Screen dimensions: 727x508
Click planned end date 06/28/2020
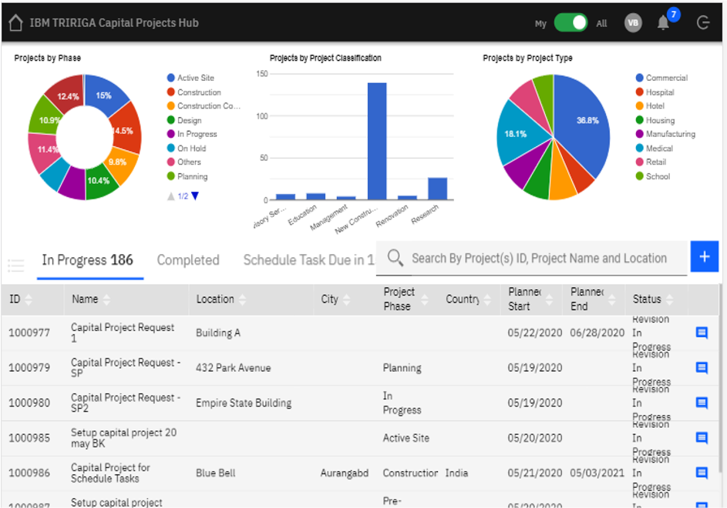(597, 333)
